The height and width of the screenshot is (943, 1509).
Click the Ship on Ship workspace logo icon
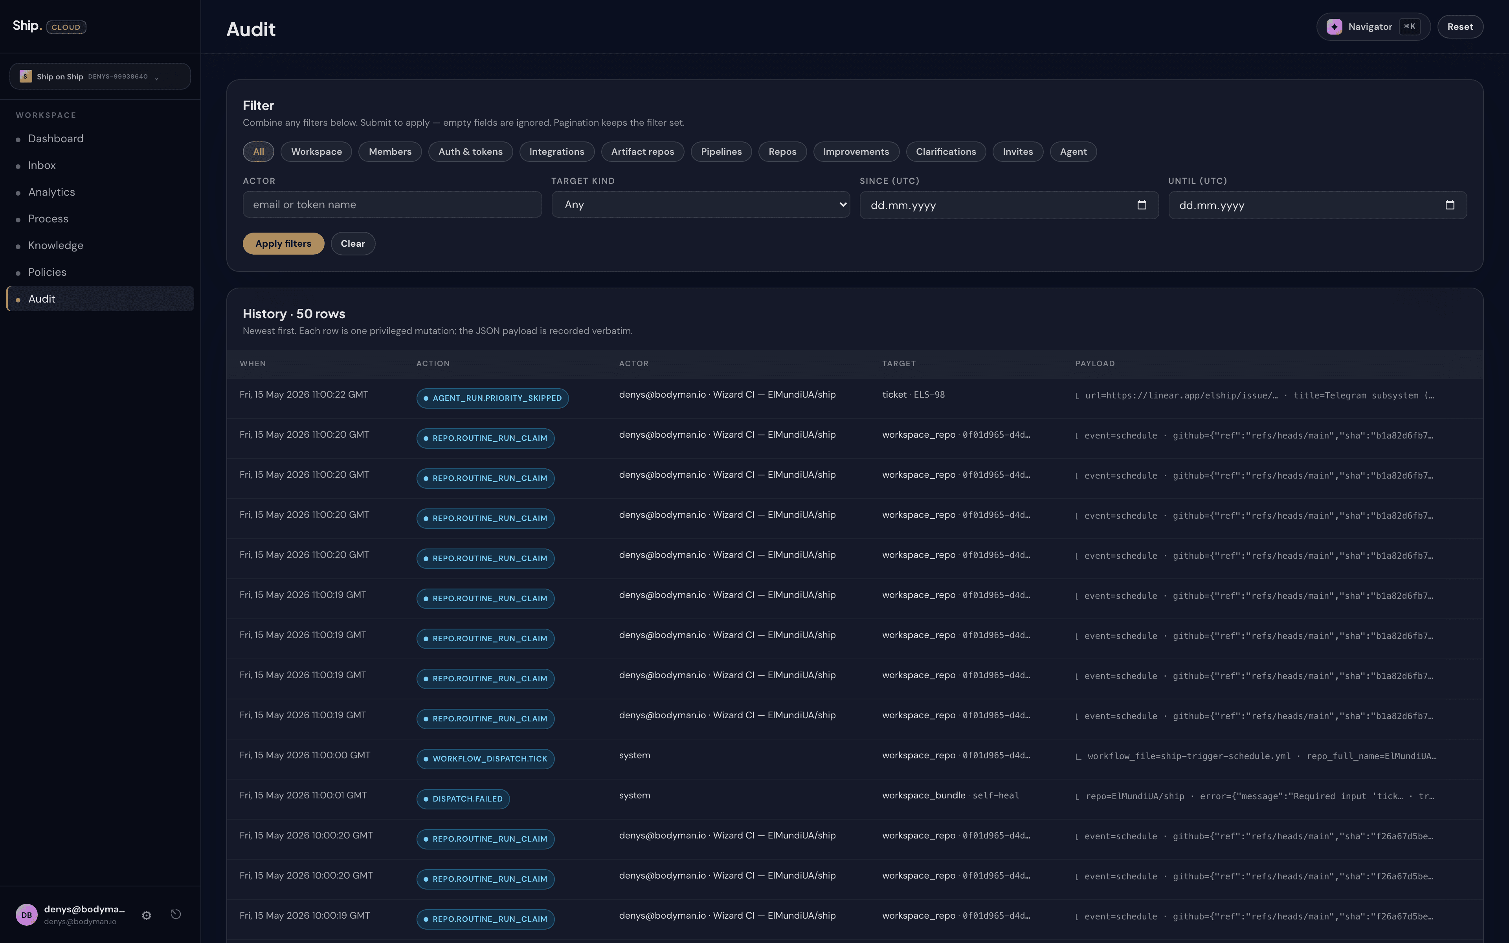pyautogui.click(x=26, y=76)
